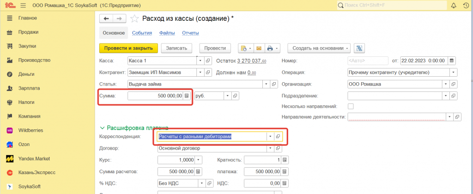Open the Отчеты tab
The width and height of the screenshot is (473, 194).
point(190,33)
